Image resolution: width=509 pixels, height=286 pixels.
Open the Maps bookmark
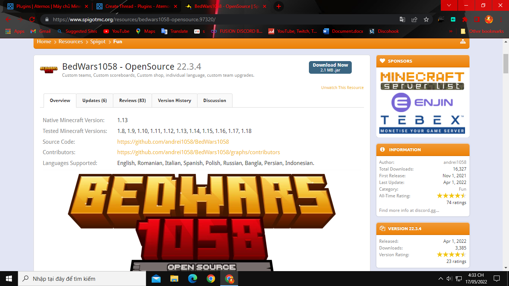coord(145,31)
